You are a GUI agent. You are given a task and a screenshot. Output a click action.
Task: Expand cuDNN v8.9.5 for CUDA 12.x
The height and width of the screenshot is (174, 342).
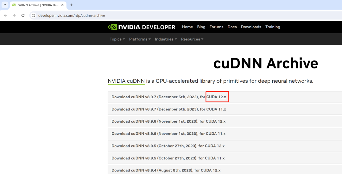(x=225, y=146)
